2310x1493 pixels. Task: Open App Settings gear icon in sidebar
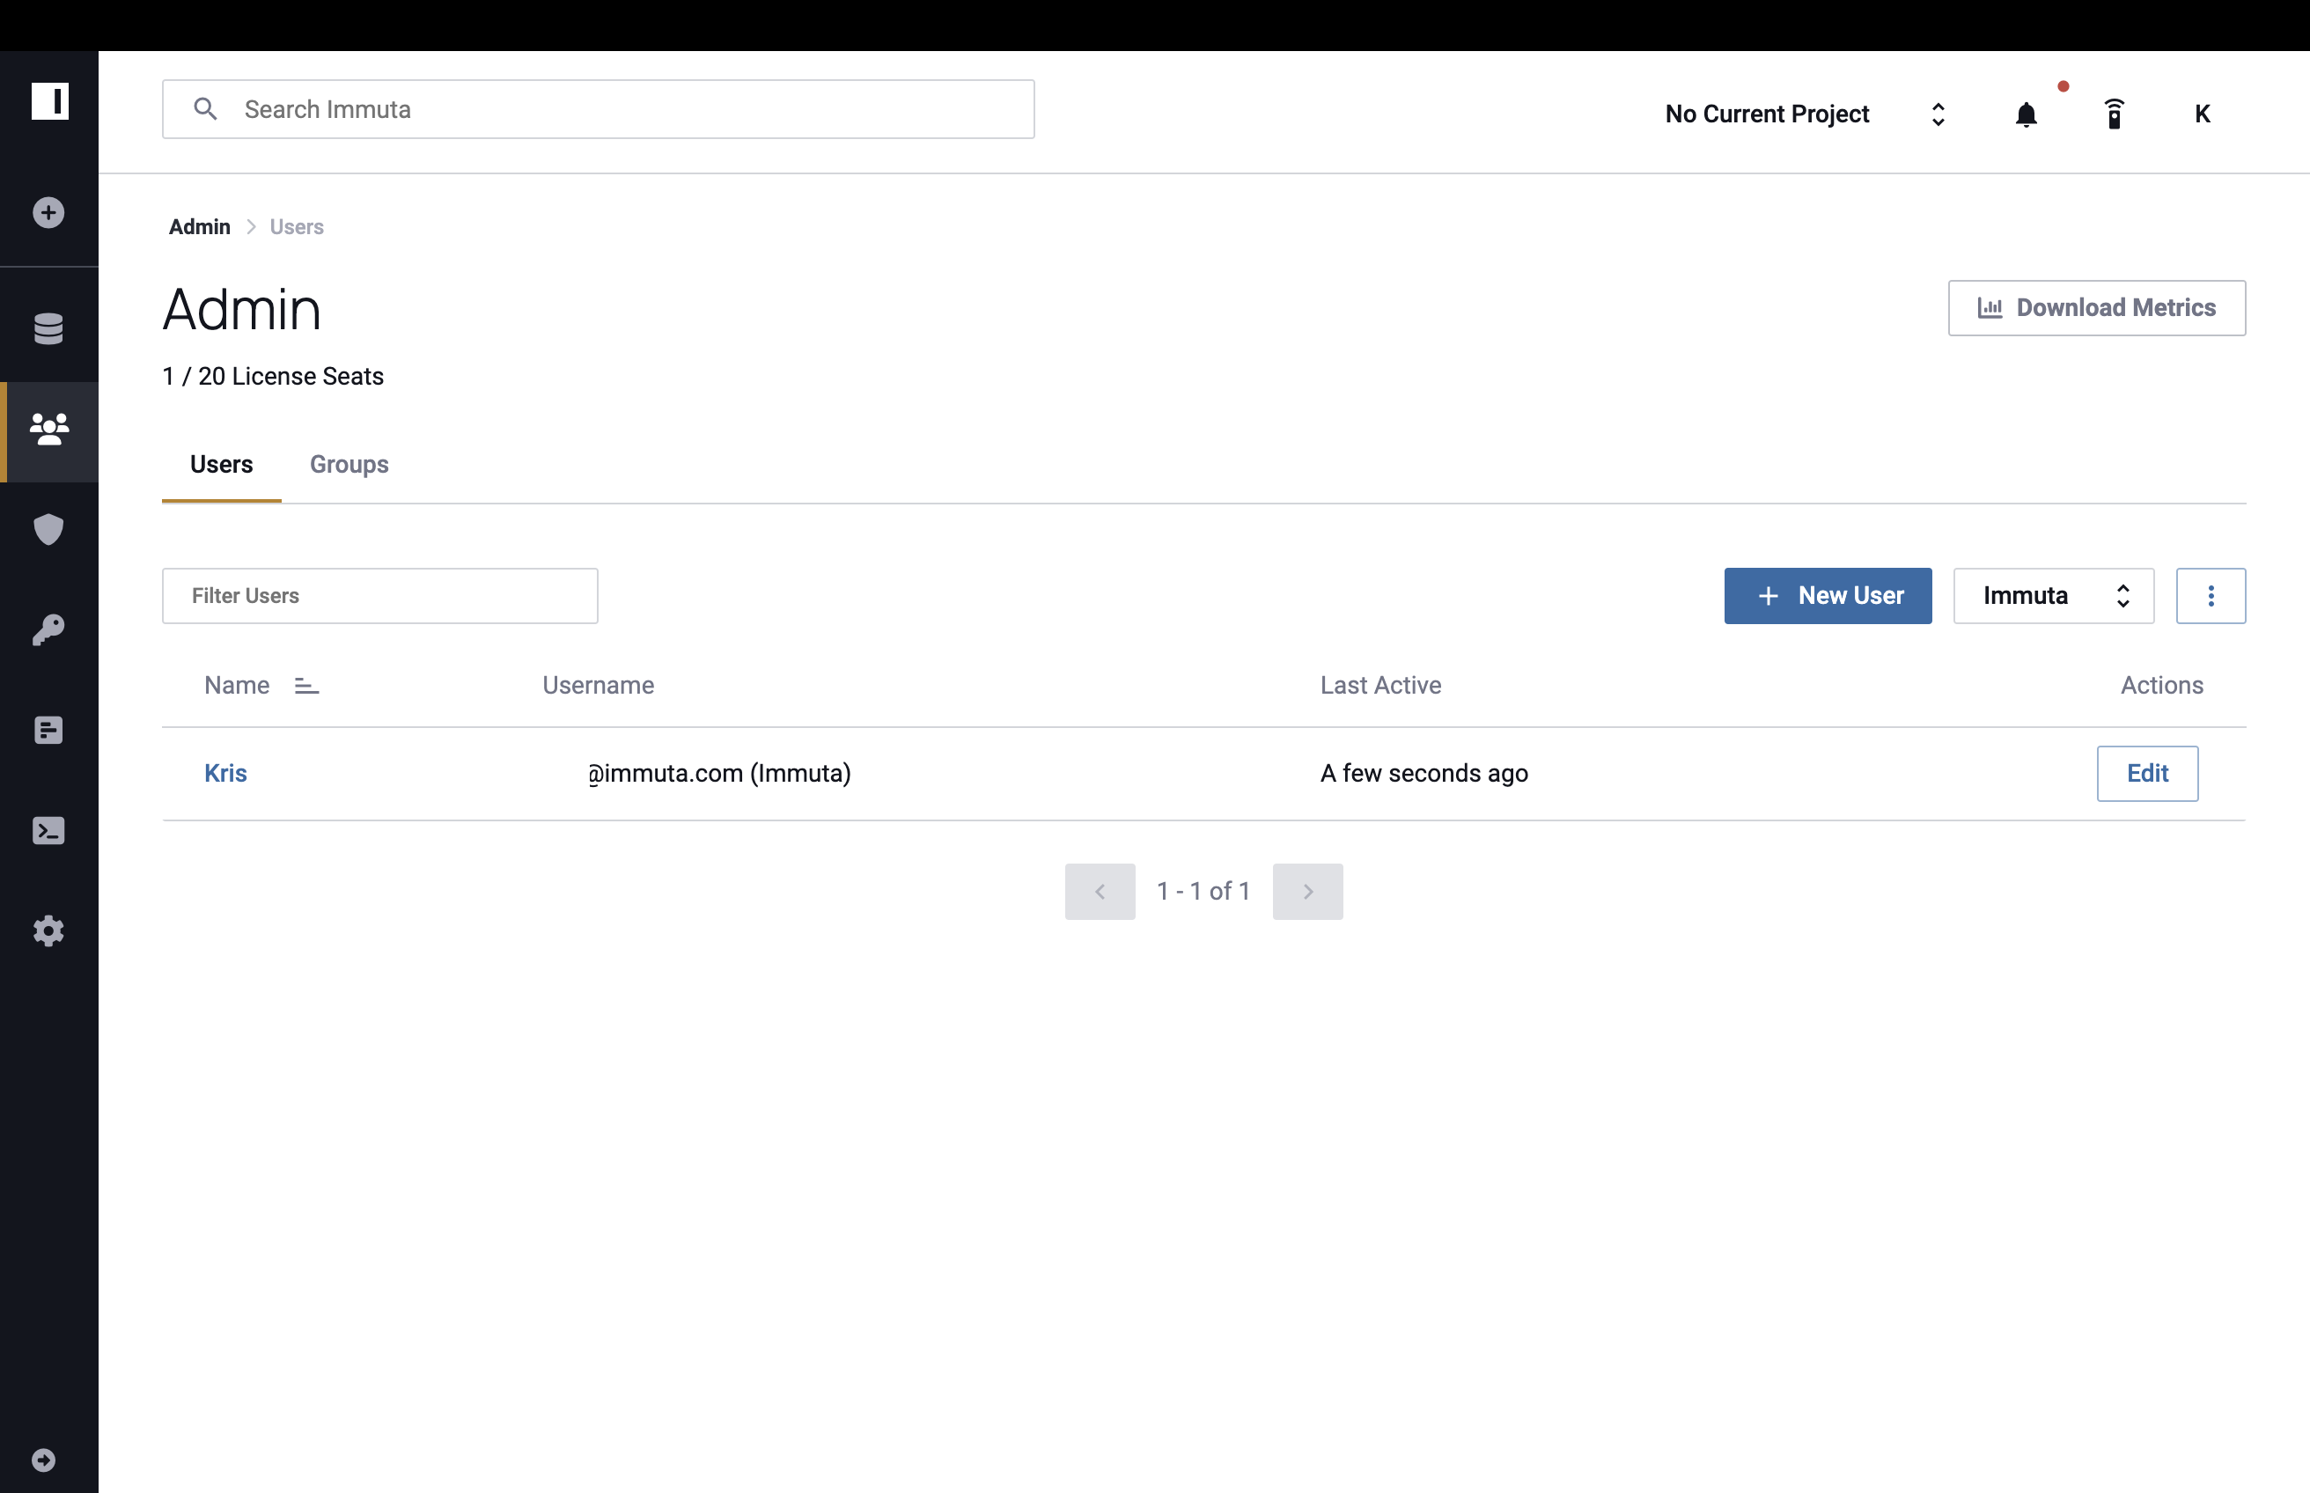coord(48,930)
